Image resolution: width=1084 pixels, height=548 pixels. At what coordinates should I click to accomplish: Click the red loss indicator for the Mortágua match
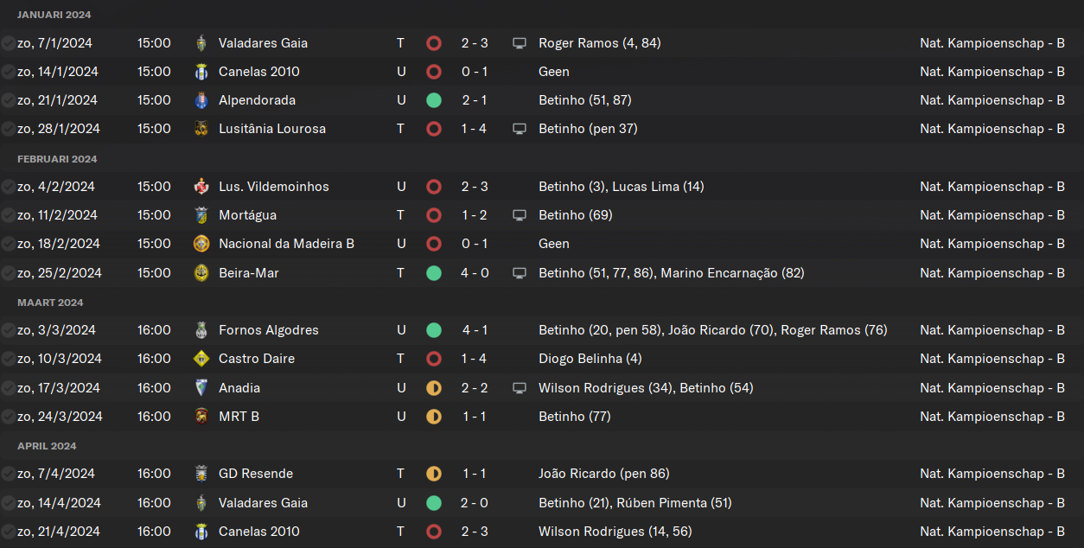tap(434, 215)
